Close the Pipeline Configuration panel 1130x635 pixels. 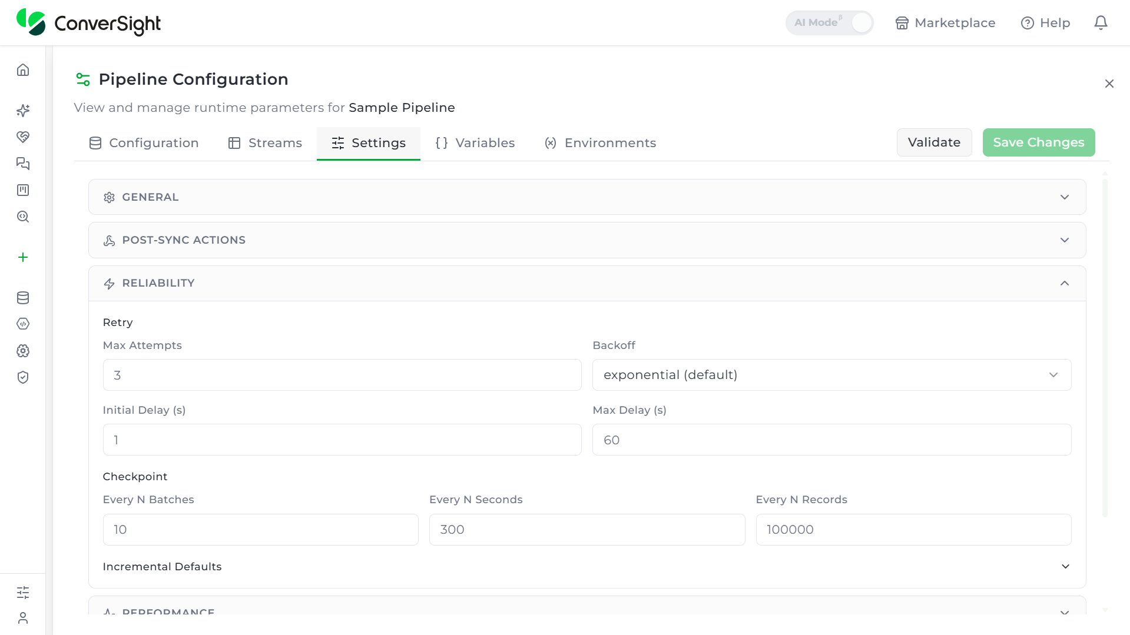(1109, 84)
